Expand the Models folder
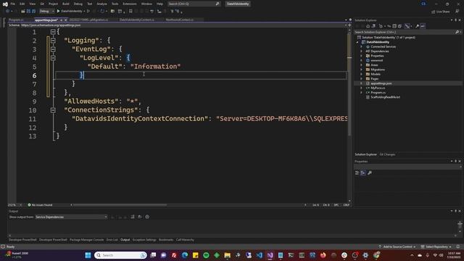 pyautogui.click(x=361, y=74)
